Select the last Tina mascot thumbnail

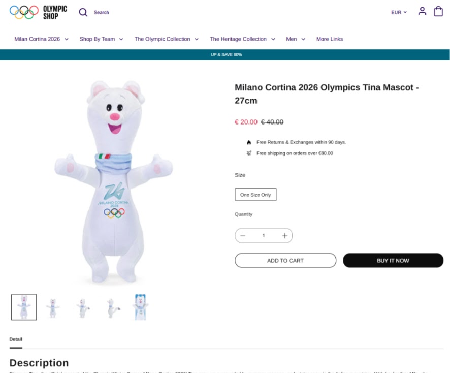(141, 306)
